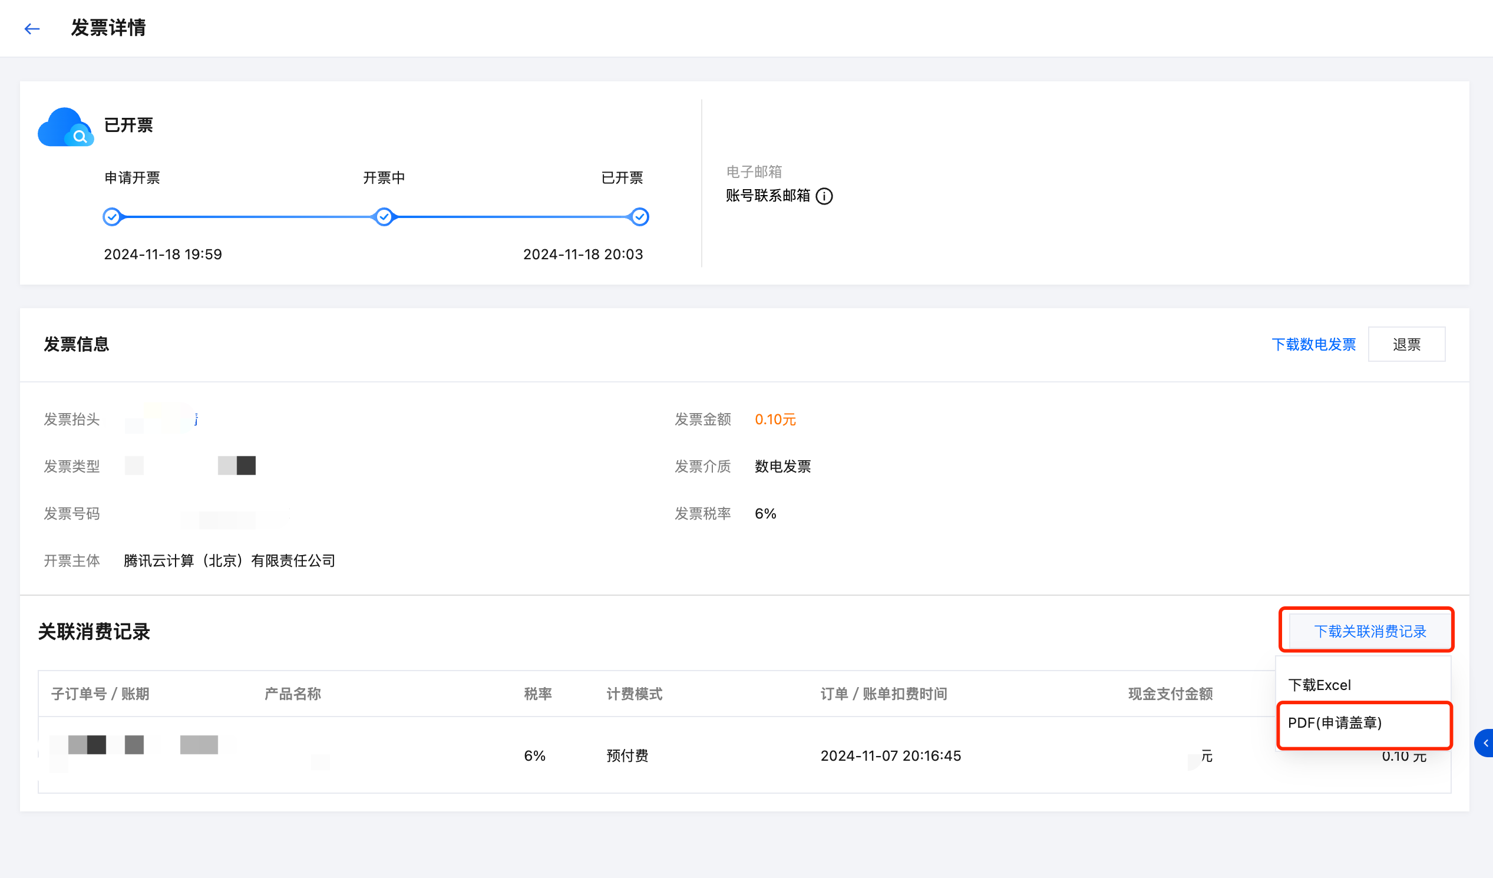Screen dimensions: 1493x878
Task: Click the 订单 / 账单扣费时间 column header
Action: click(x=883, y=694)
